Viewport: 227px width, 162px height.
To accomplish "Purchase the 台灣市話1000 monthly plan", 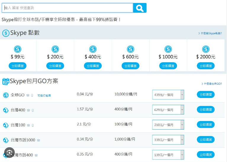I will [x=206, y=140].
